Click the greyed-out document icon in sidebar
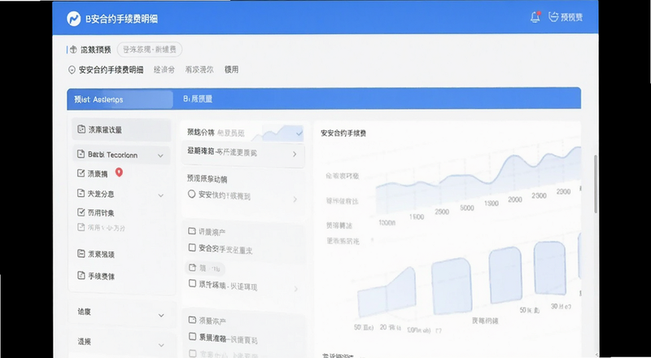 (81, 227)
